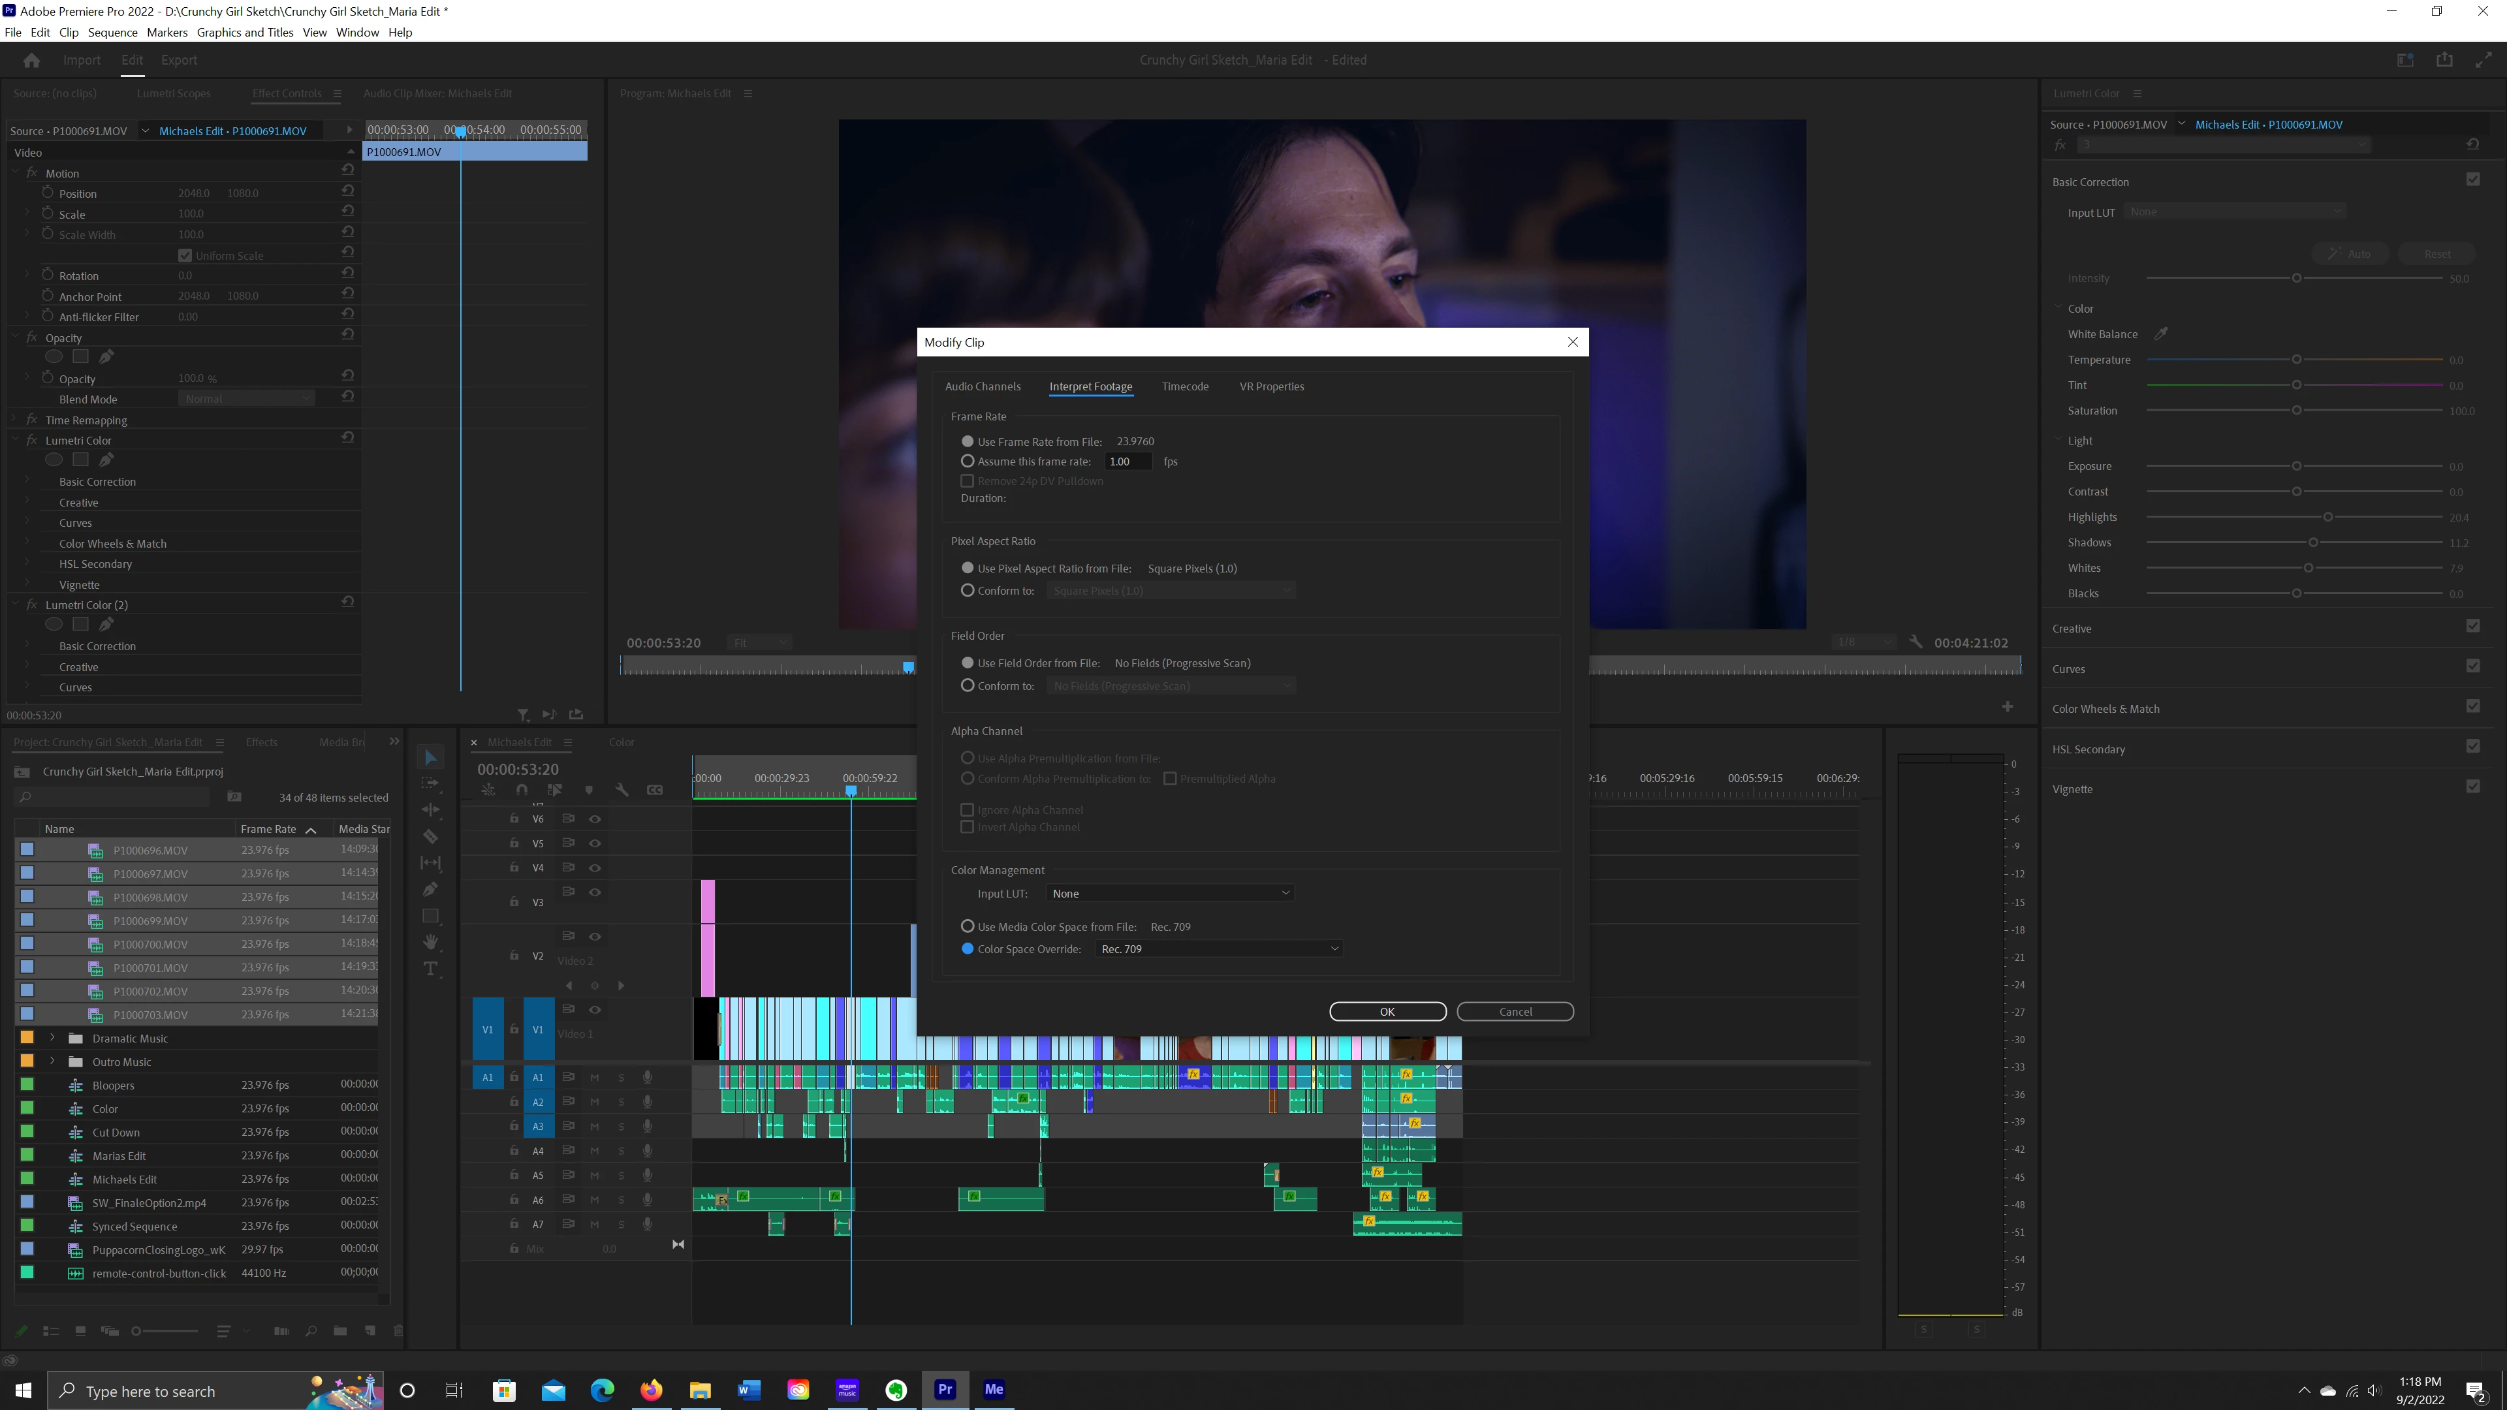Hide video track V6 eye toggle
This screenshot has width=2507, height=1410.
[595, 819]
